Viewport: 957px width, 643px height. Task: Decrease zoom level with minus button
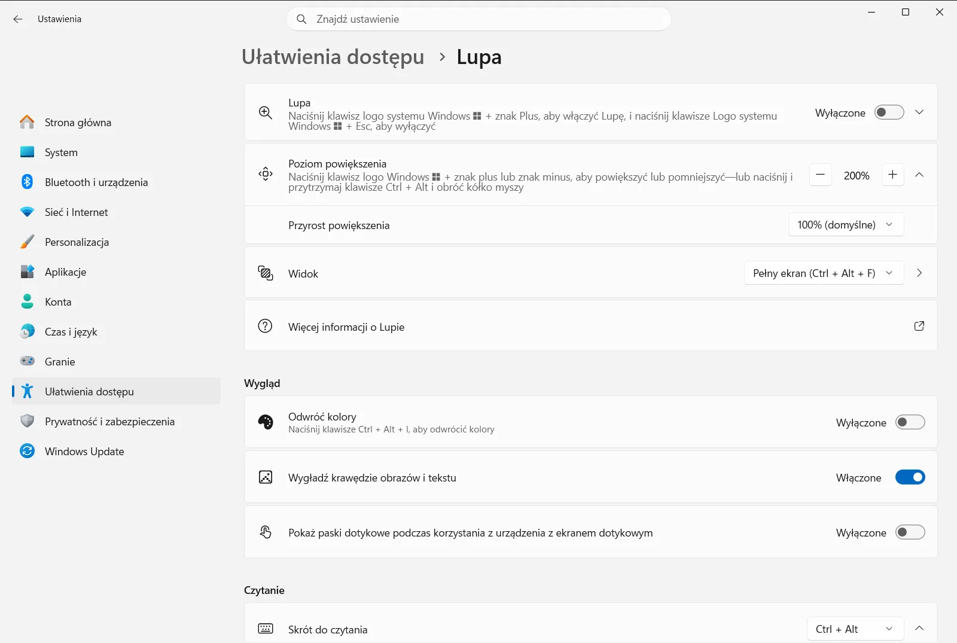click(820, 175)
